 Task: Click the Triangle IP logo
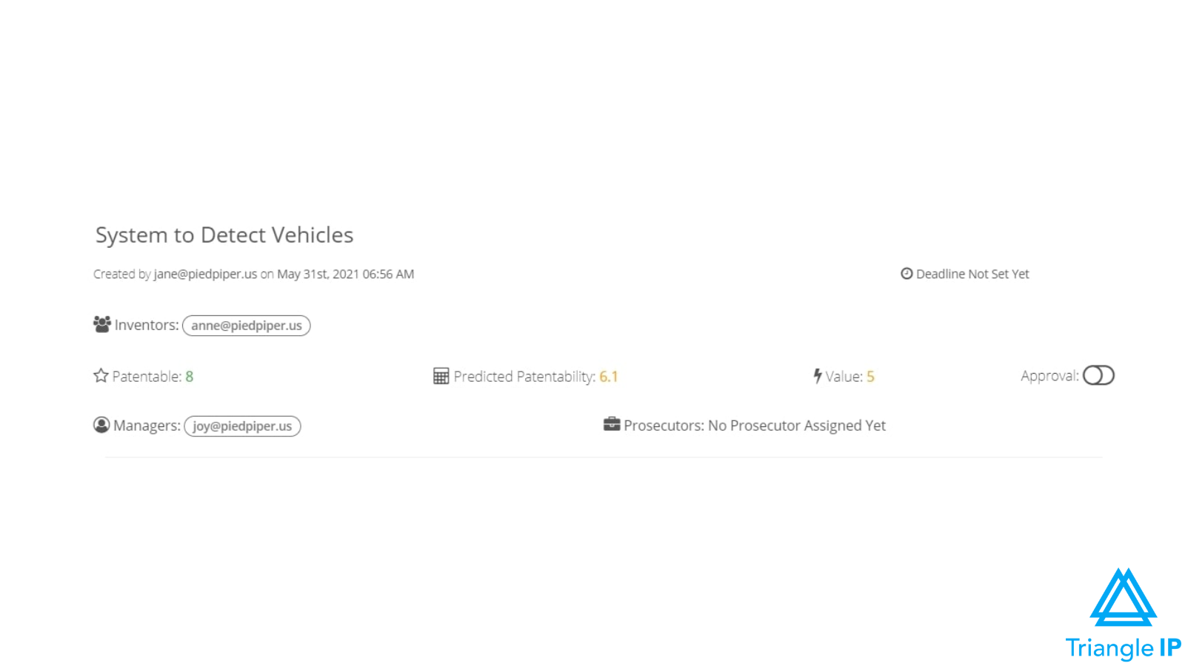(x=1123, y=613)
